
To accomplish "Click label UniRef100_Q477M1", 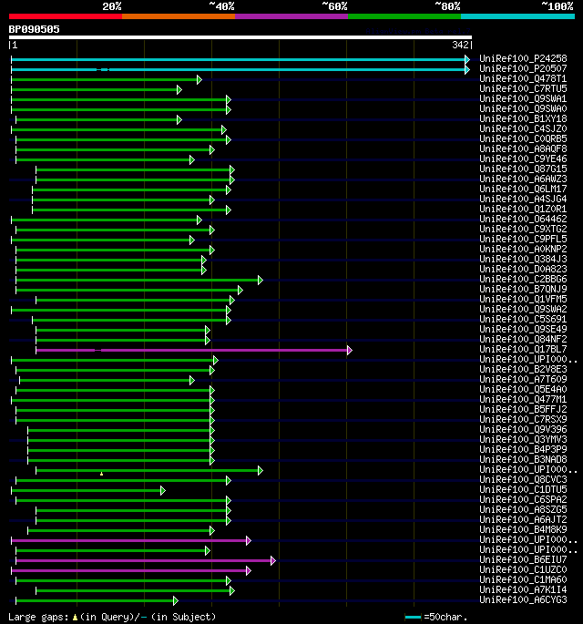I will 523,399.
